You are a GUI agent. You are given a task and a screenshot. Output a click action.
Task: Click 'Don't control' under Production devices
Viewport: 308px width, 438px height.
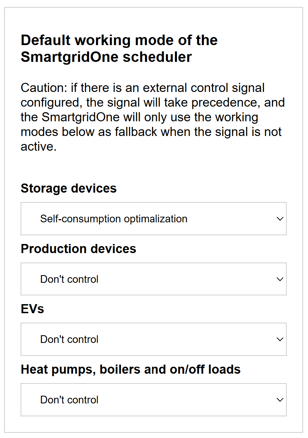click(69, 279)
